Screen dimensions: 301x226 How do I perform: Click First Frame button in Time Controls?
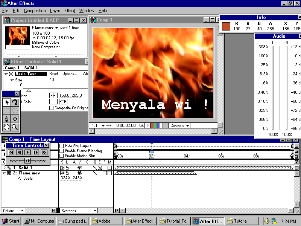11,153
